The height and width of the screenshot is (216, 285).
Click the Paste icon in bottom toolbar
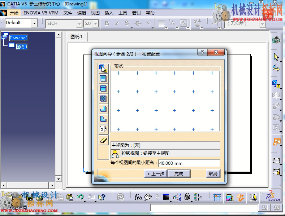(70, 197)
